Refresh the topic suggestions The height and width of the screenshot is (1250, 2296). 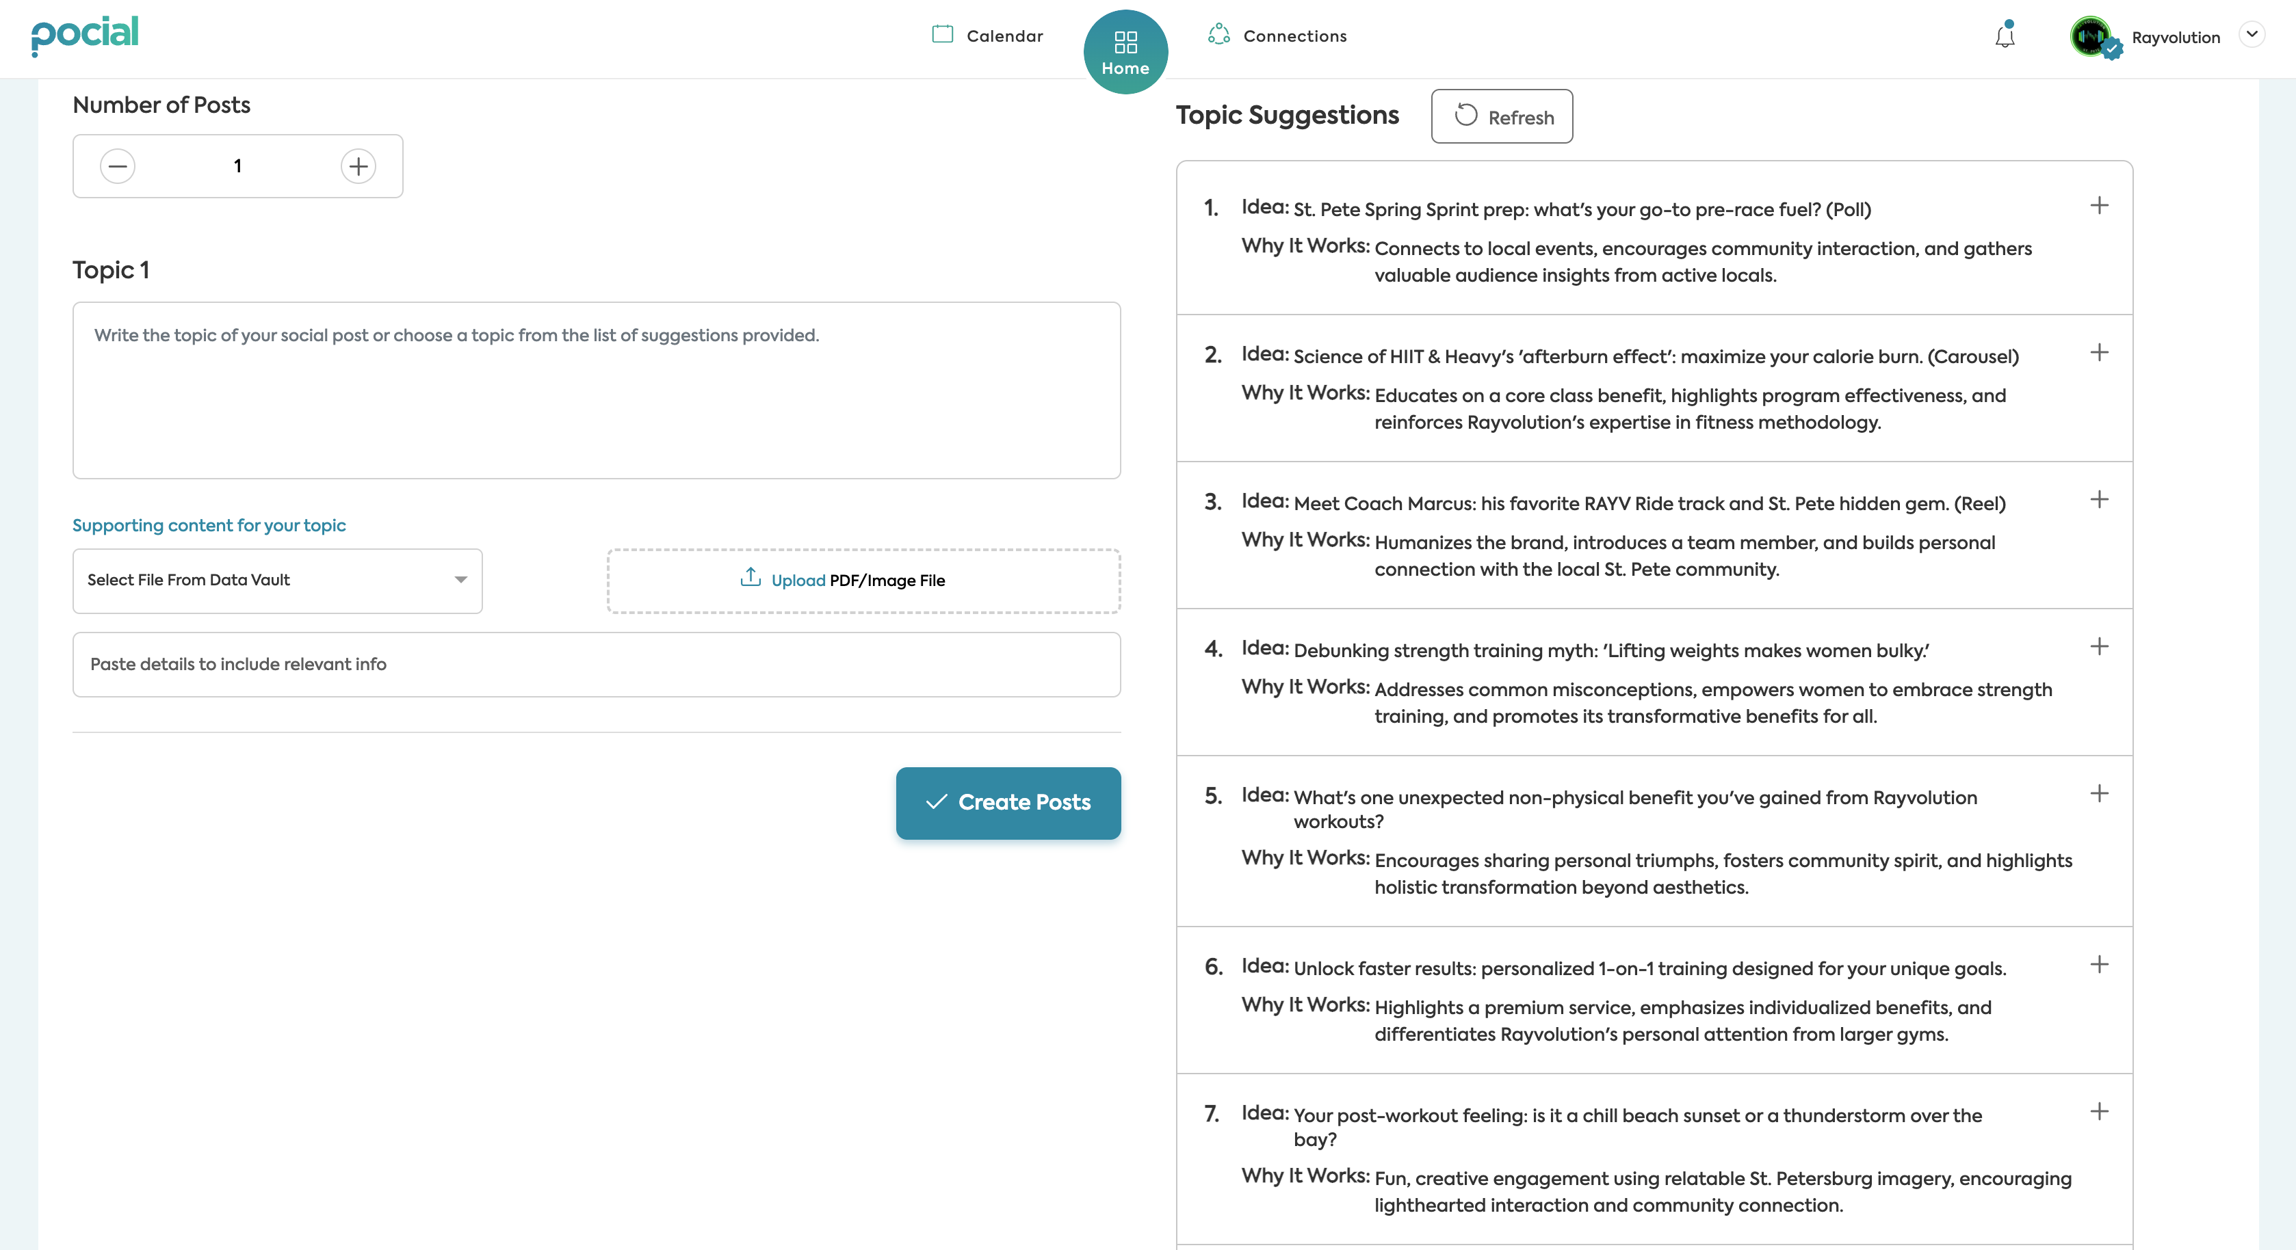[1502, 117]
